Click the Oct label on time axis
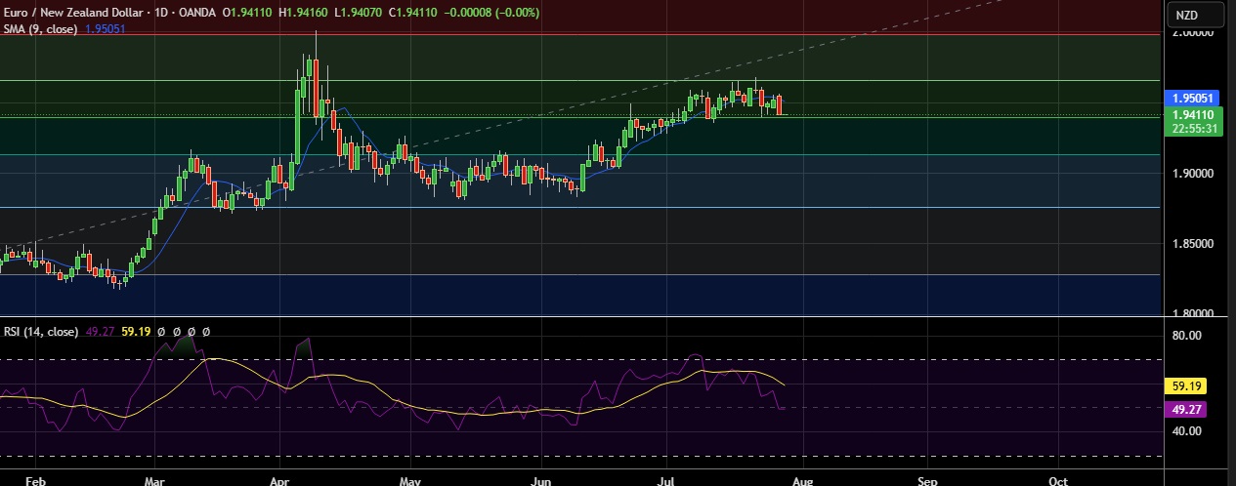The image size is (1236, 486). tap(1056, 481)
